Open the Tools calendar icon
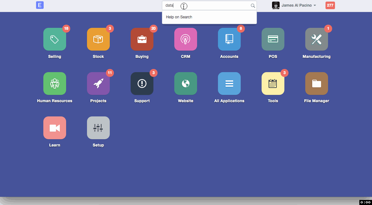The image size is (372, 205). [x=273, y=84]
